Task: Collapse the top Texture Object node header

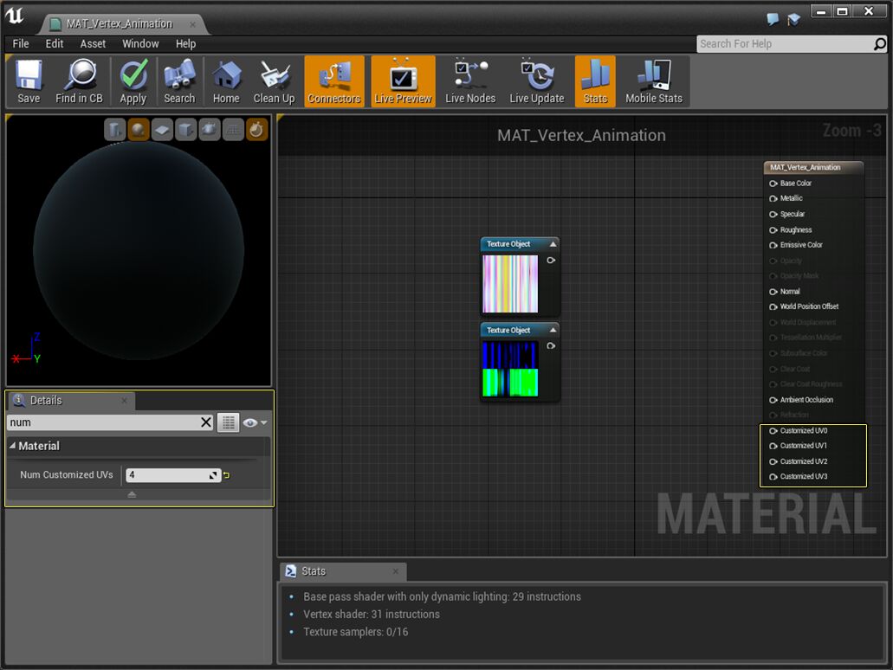Action: coord(552,243)
